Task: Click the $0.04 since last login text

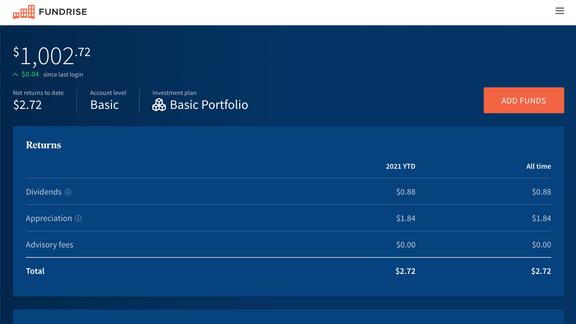Action: [x=52, y=75]
